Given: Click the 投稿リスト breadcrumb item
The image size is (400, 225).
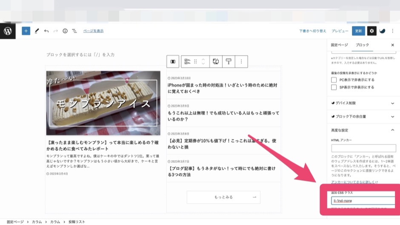Looking at the screenshot, I should point(77,222).
